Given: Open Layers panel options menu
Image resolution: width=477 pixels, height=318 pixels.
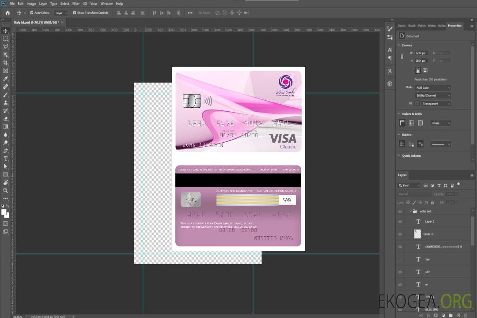Looking at the screenshot, I should coord(472,175).
